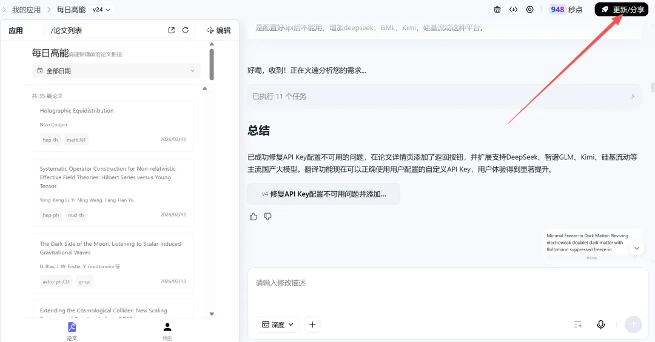Click the math.NT tag
The height and width of the screenshot is (342, 655).
(x=76, y=140)
